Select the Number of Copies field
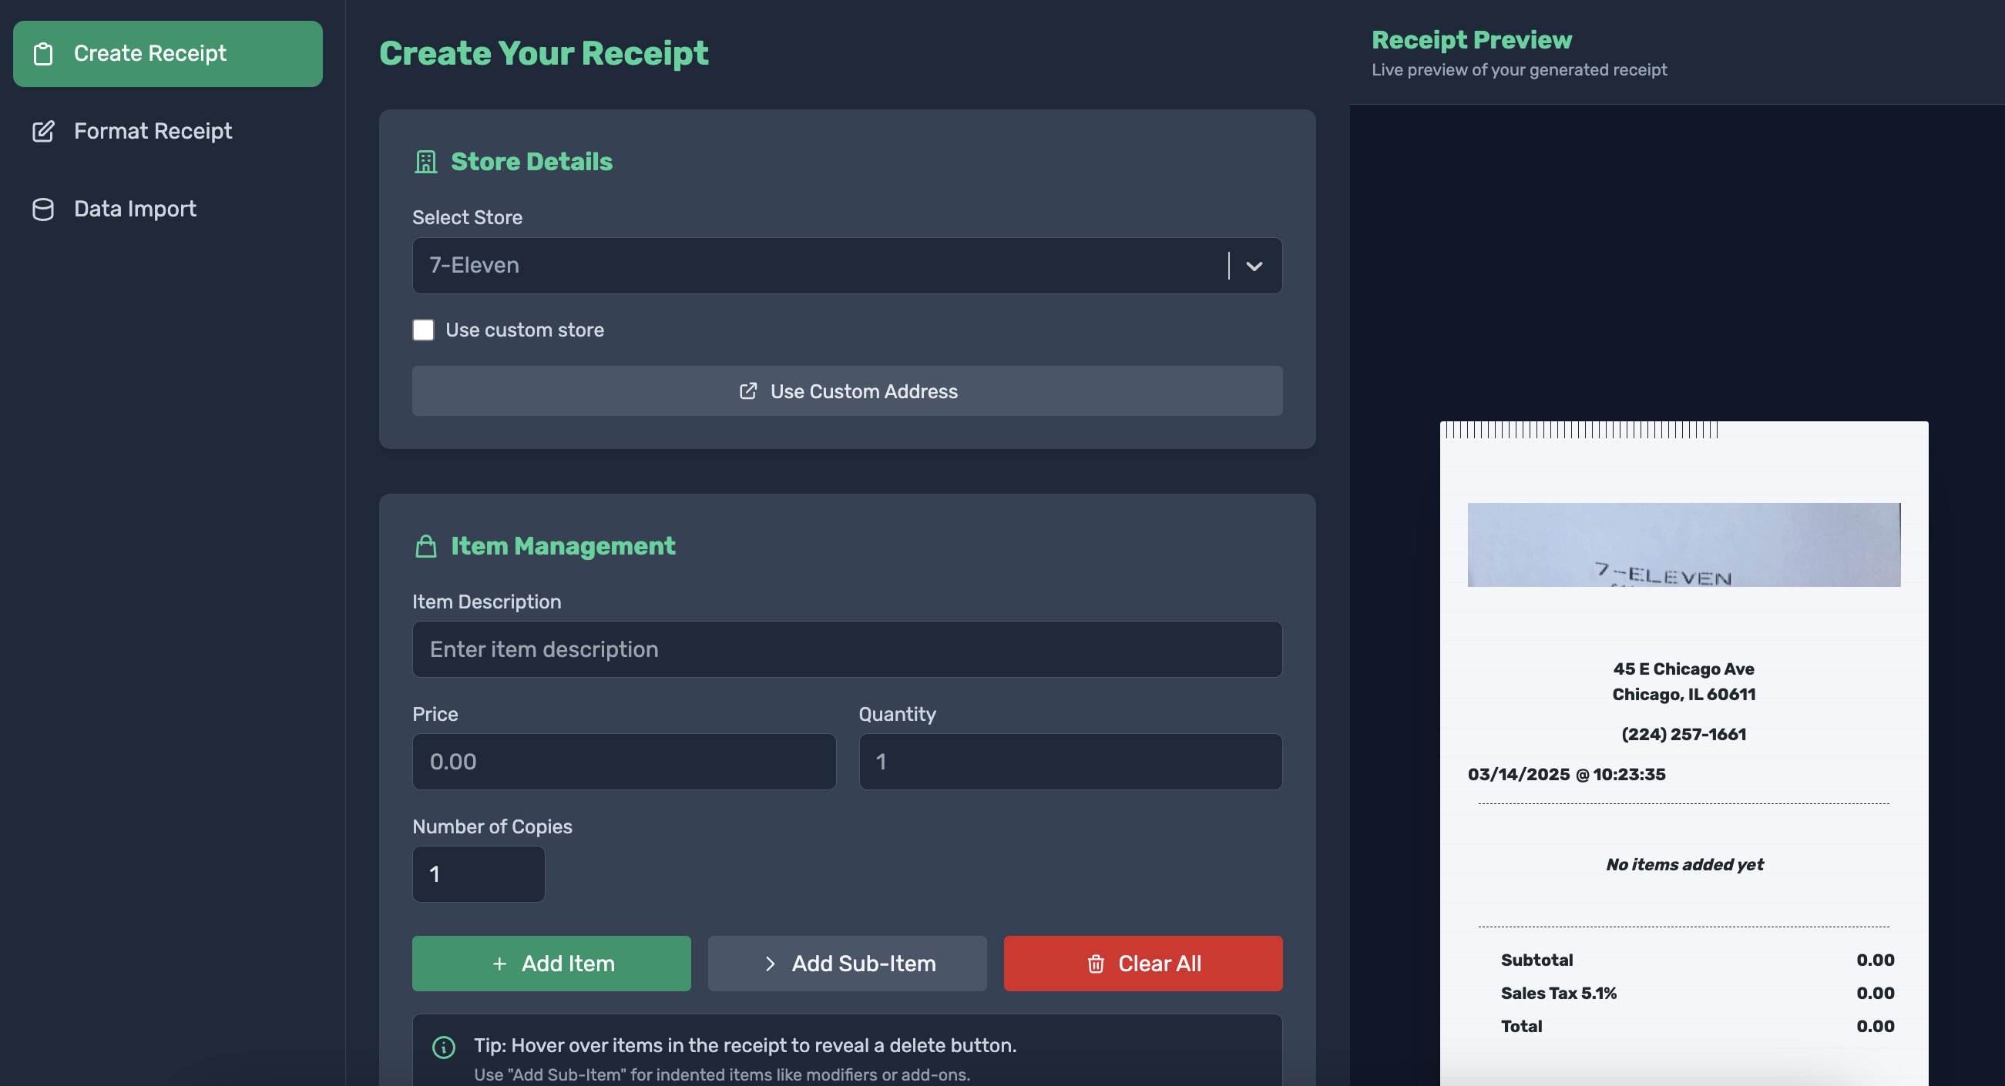This screenshot has height=1086, width=2005. 479,874
